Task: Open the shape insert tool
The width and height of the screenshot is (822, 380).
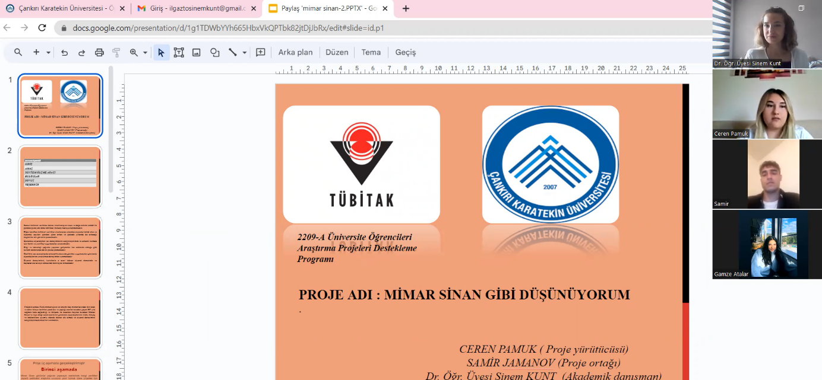Action: click(215, 52)
